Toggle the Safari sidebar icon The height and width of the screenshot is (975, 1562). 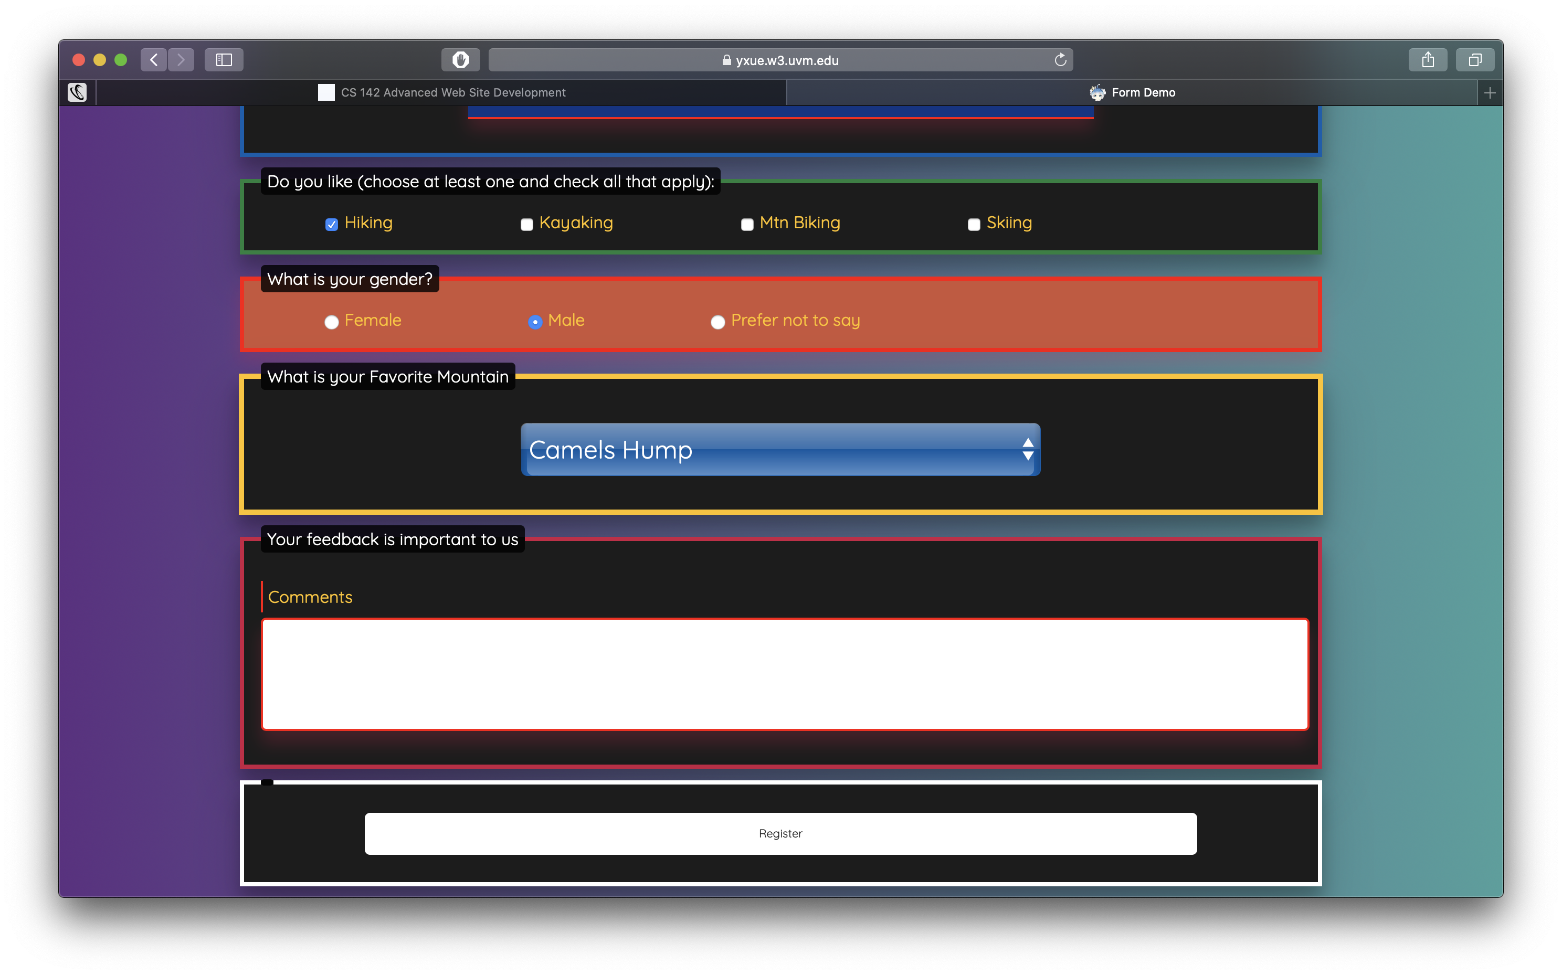[224, 60]
